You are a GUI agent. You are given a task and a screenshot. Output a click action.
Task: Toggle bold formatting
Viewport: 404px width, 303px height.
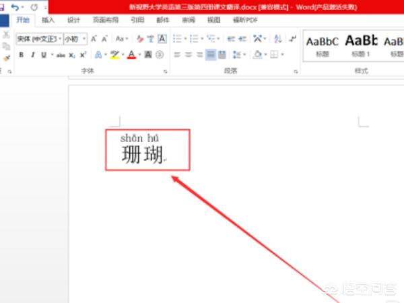(x=22, y=55)
